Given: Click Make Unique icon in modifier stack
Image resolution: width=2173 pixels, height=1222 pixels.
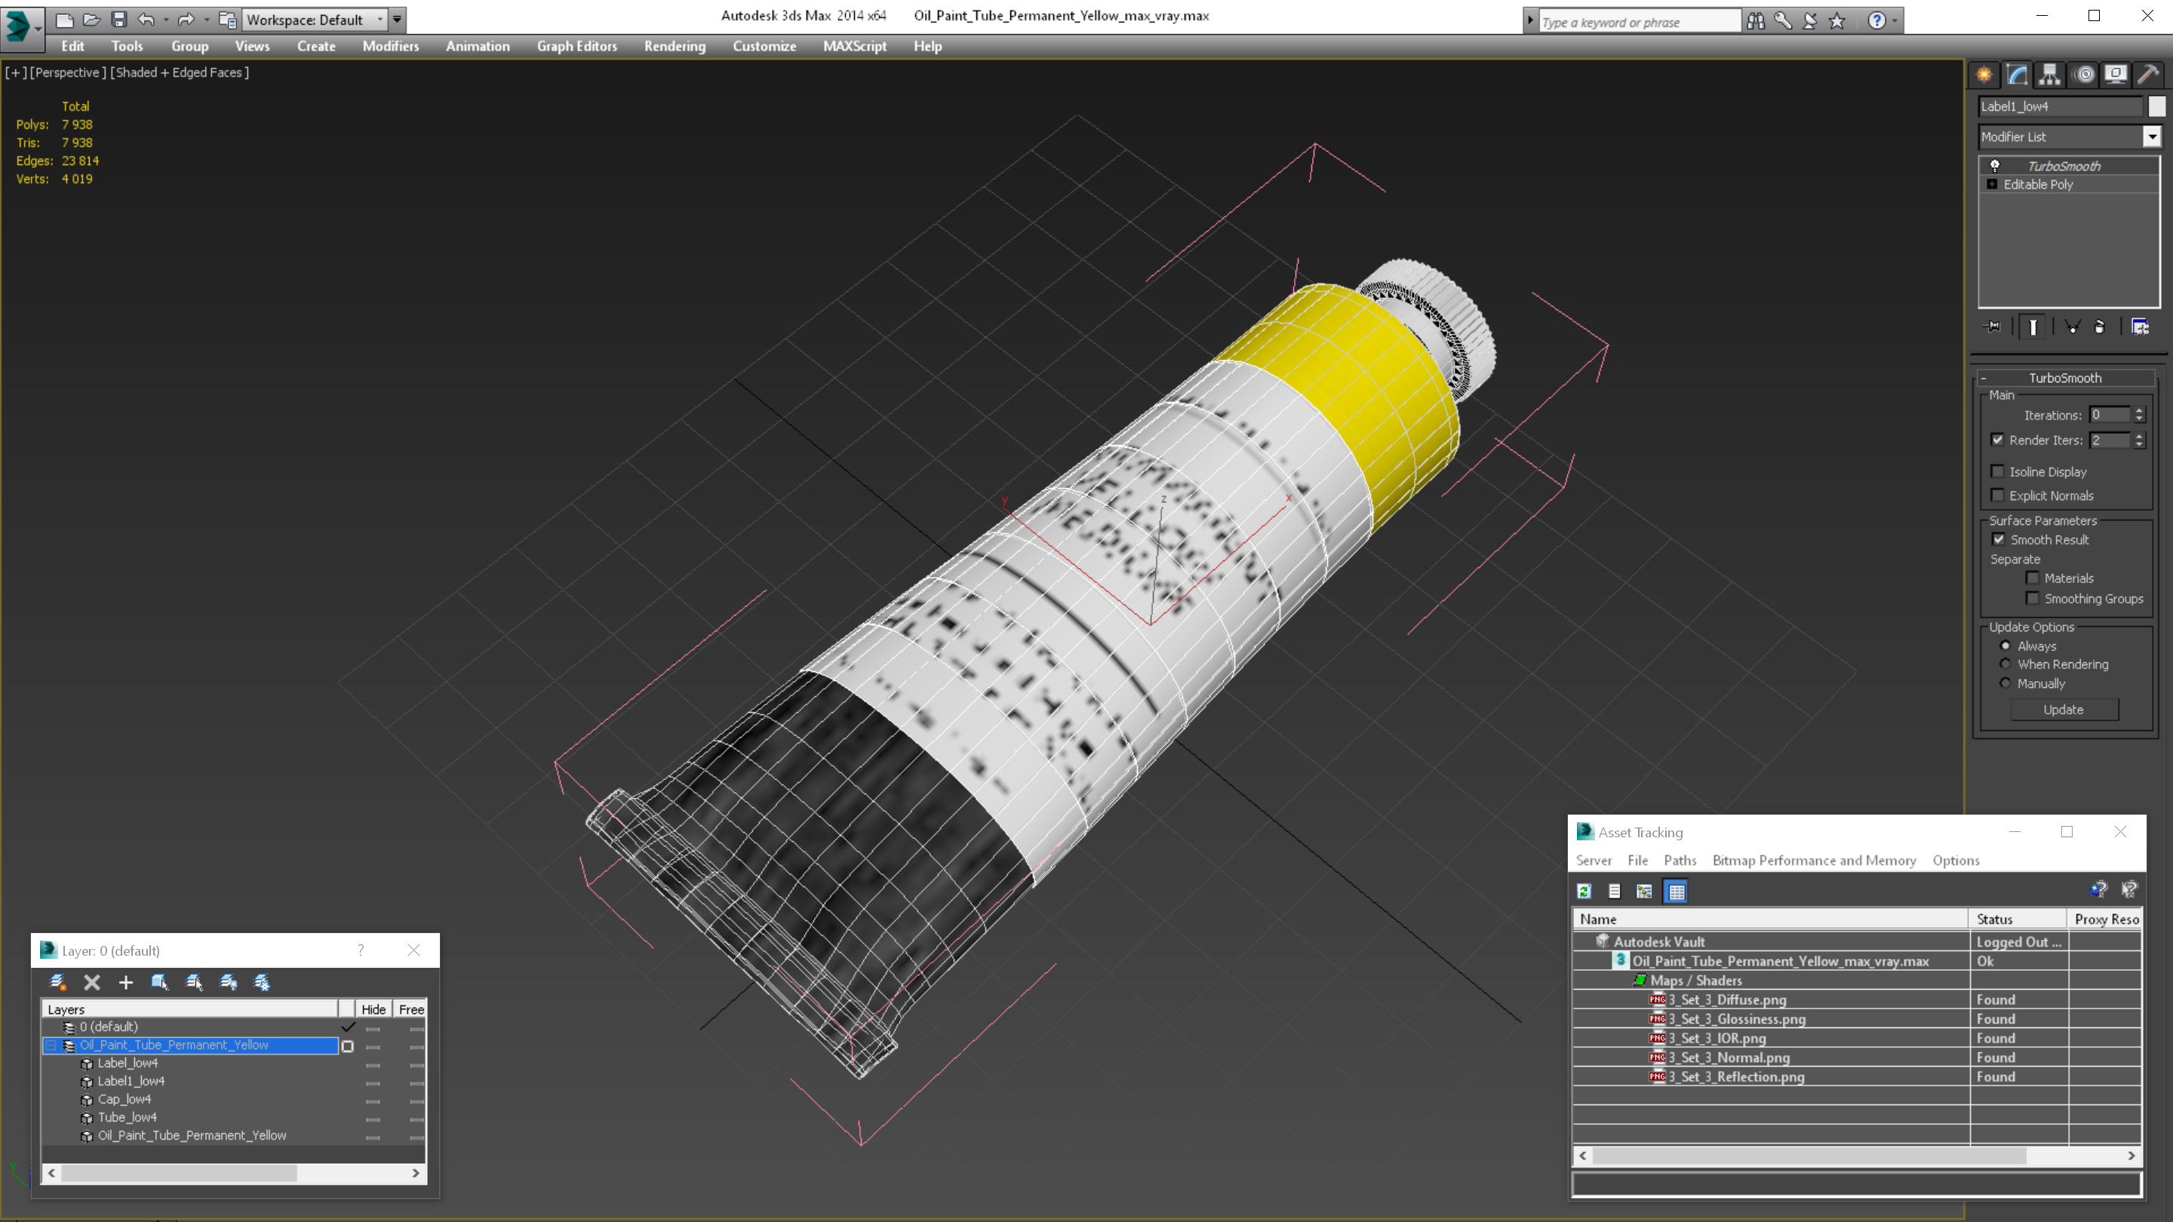Looking at the screenshot, I should click(x=2073, y=327).
